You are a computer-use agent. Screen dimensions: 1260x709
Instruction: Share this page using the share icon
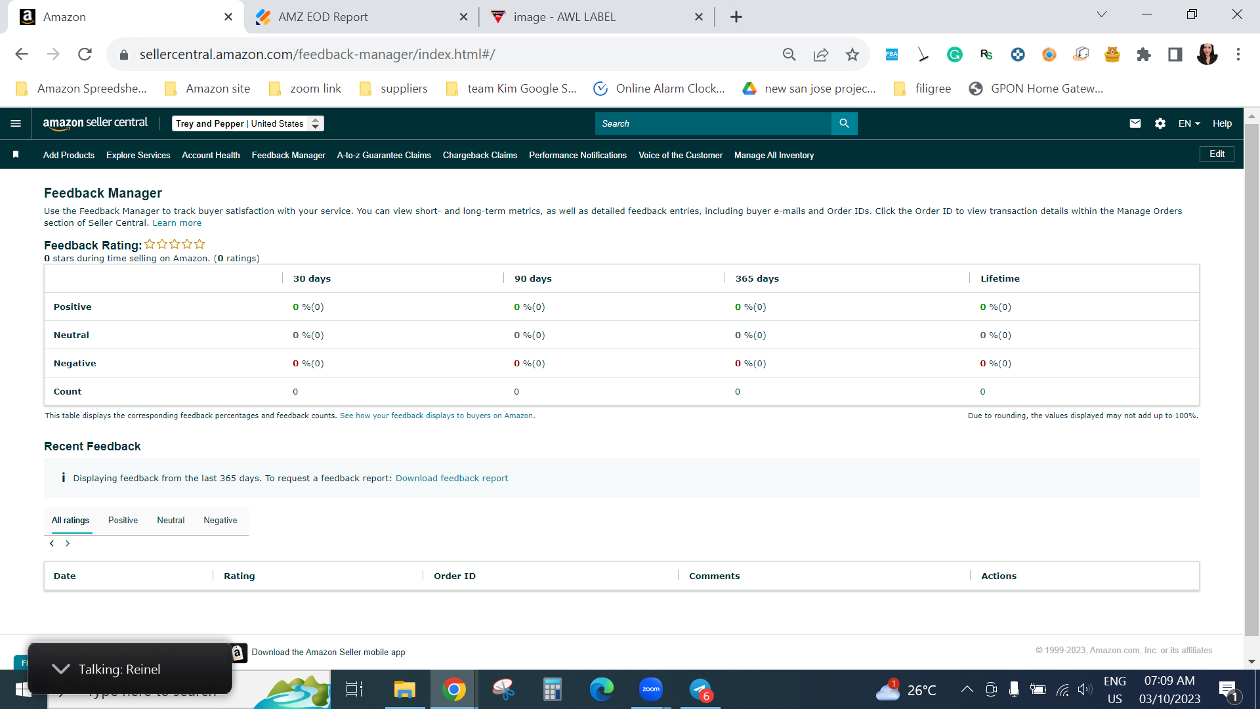[x=821, y=54]
